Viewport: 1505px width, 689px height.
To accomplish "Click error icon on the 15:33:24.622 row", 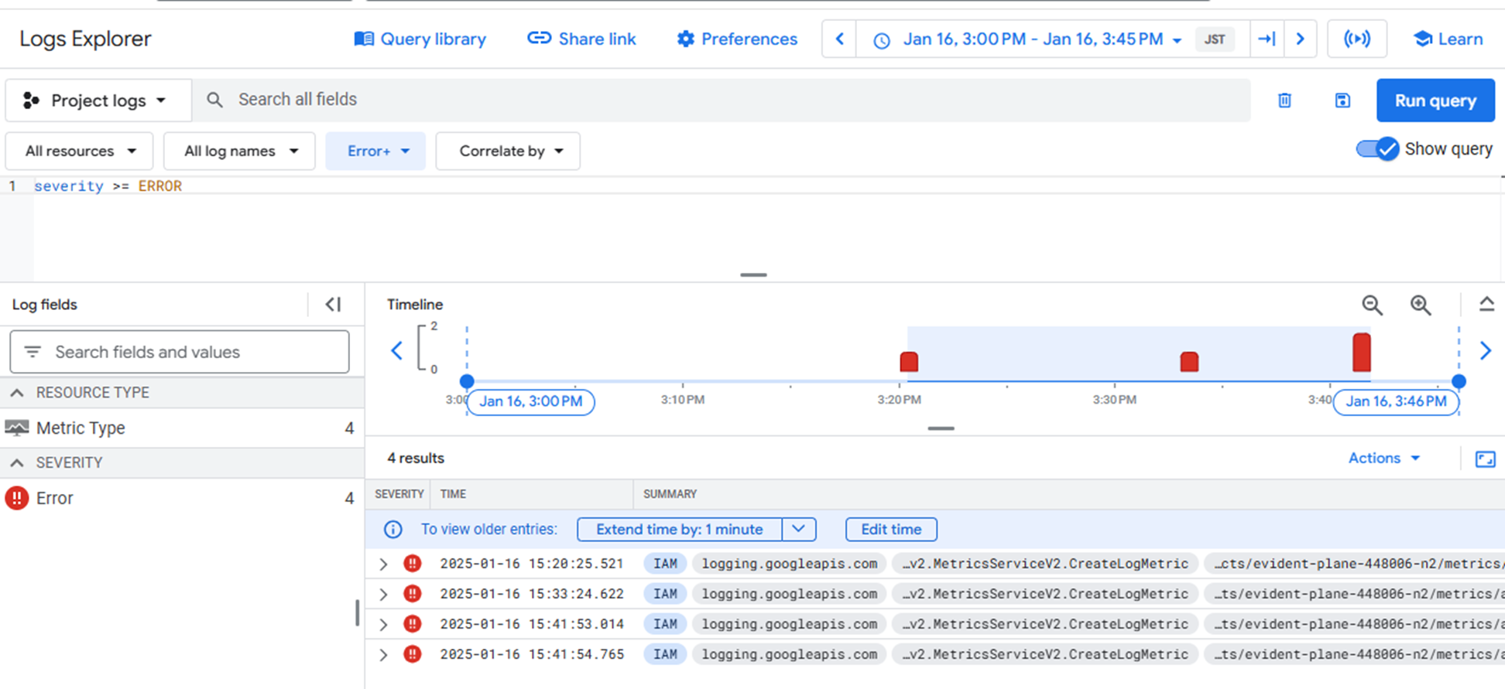I will click(413, 594).
